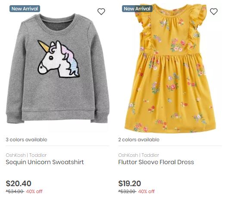This screenshot has width=225, height=197.
Task: Click the New Arrival badge on the sweatshirt
Action: click(x=25, y=9)
